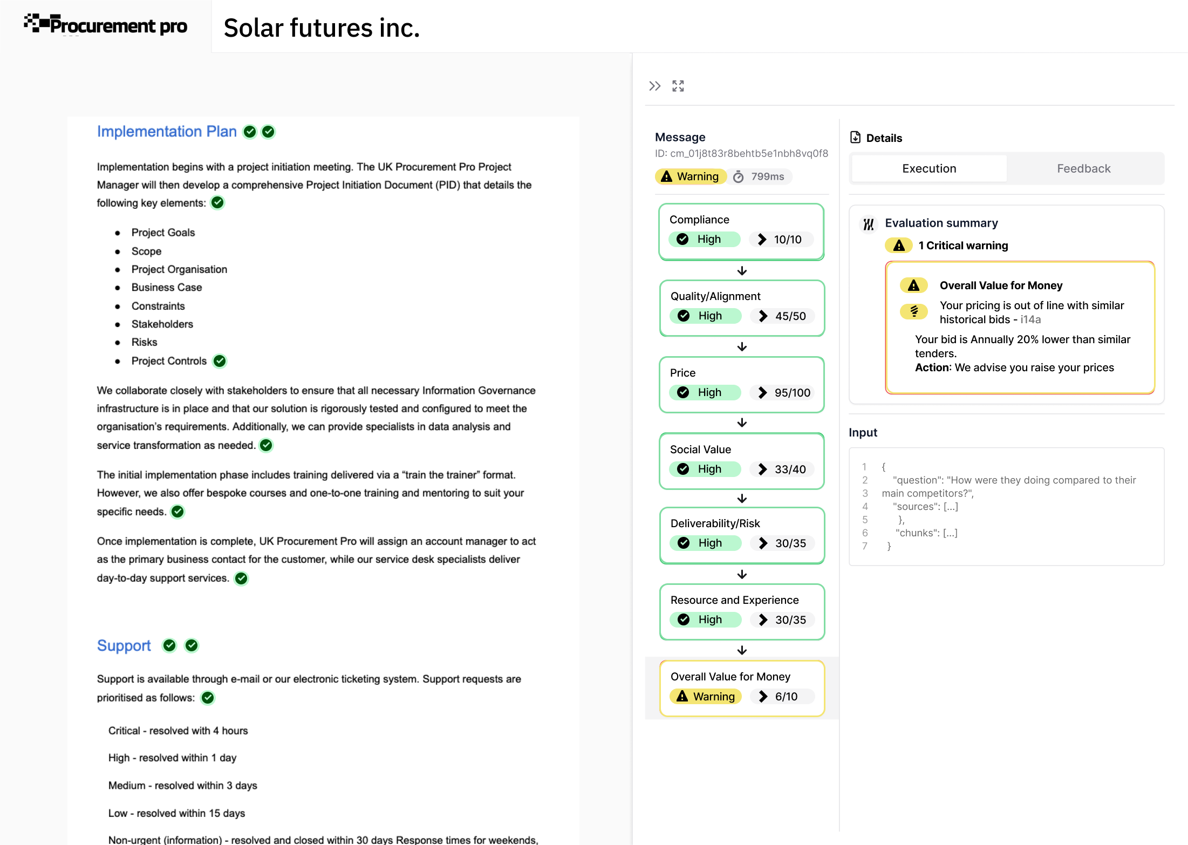1188x845 pixels.
Task: Collapse the details panel with the double chevron
Action: click(655, 86)
